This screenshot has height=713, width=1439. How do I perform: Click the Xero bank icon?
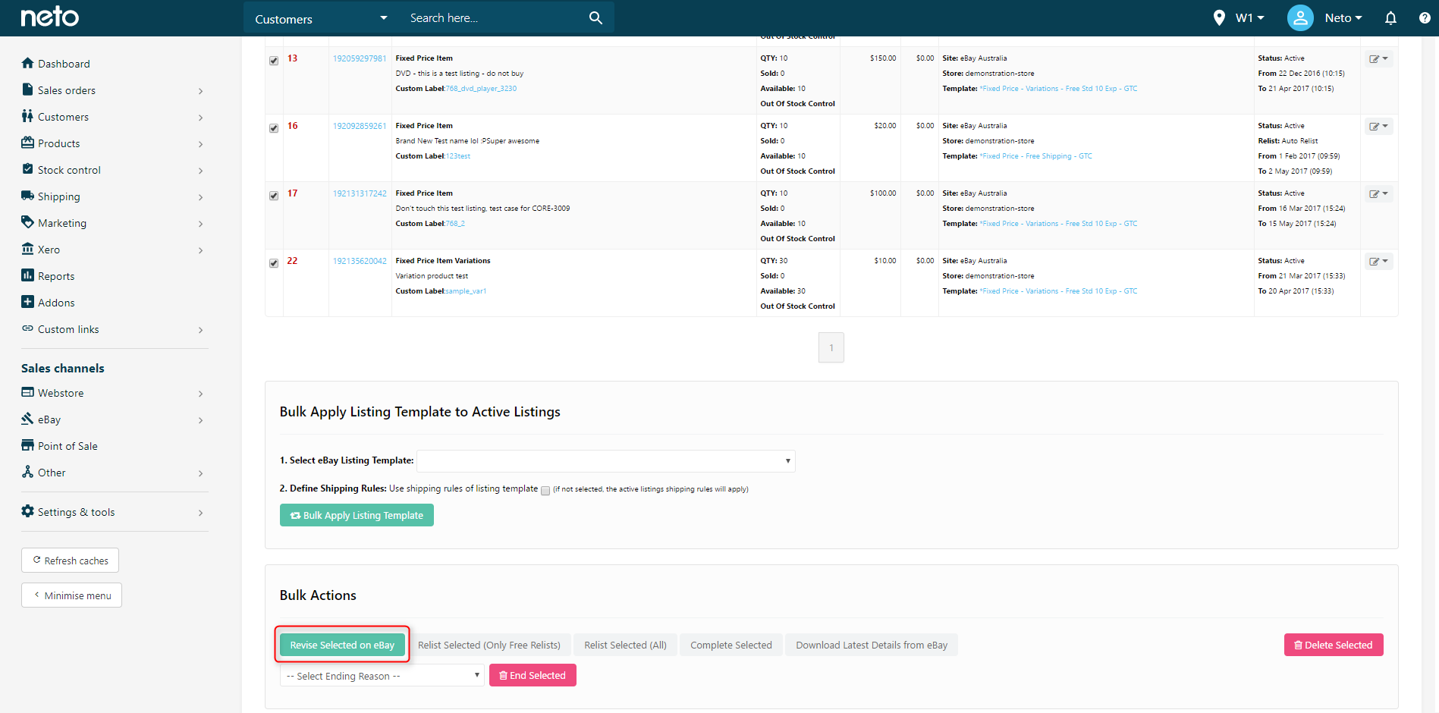[x=27, y=249]
